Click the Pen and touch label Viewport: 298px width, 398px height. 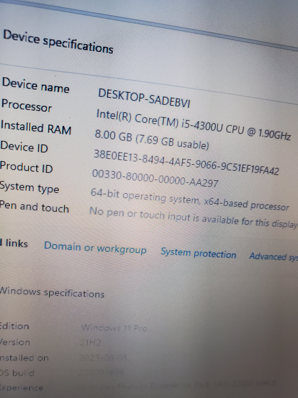(x=34, y=207)
